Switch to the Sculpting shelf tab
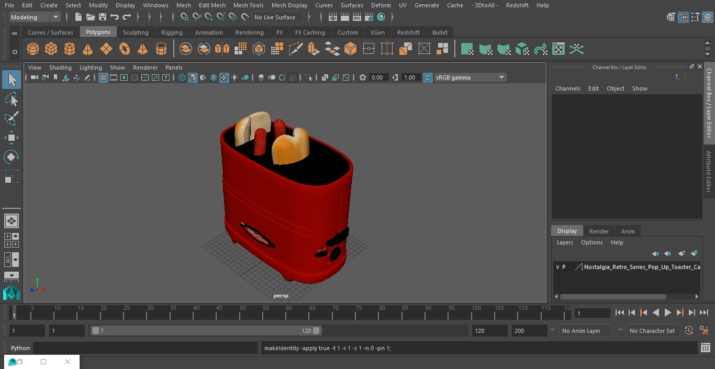The width and height of the screenshot is (715, 369). tap(136, 32)
